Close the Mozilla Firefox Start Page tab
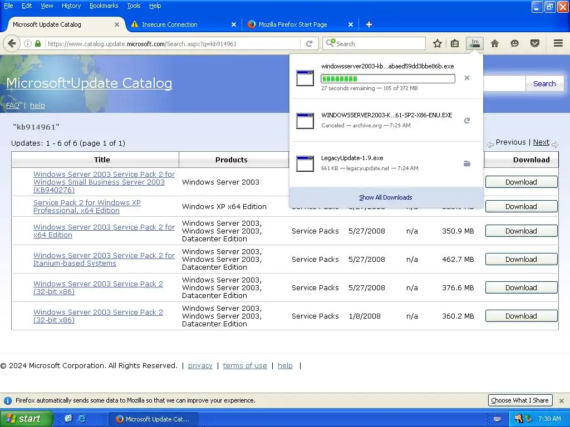 click(351, 24)
